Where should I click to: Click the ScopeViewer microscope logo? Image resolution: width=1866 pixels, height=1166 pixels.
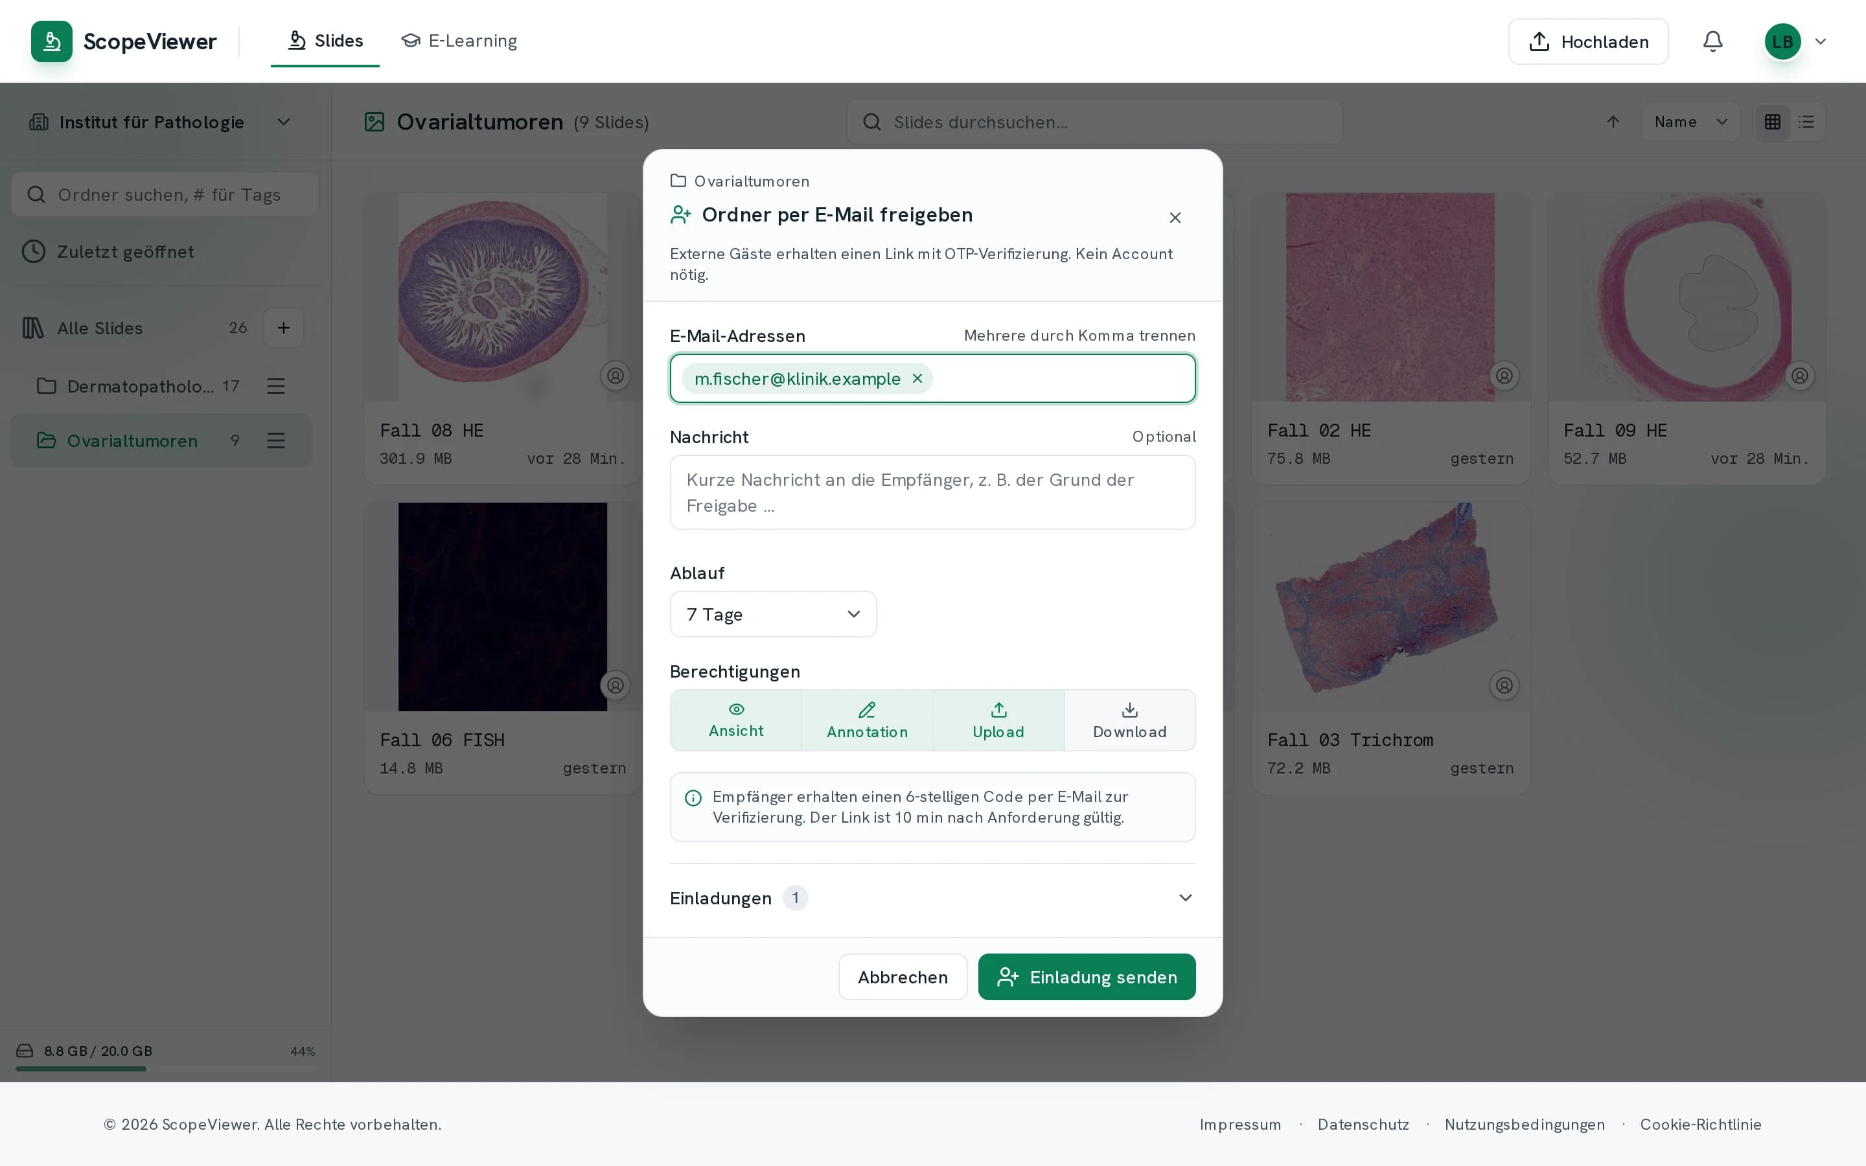[x=52, y=41]
